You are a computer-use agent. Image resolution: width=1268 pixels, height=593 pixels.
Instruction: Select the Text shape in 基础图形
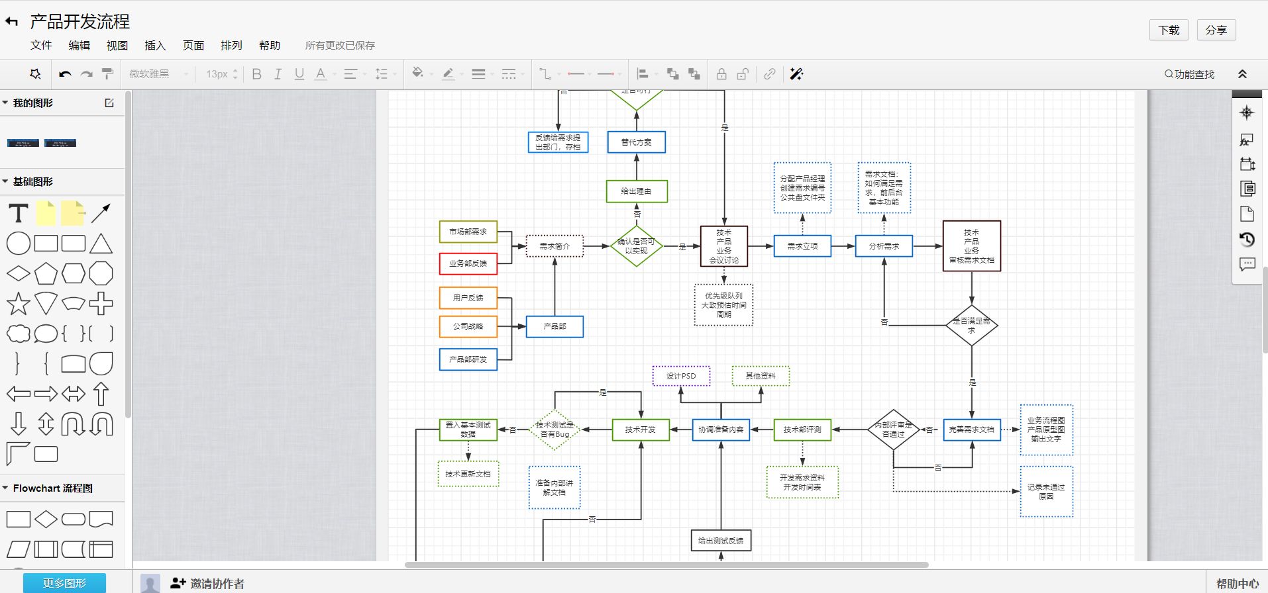pos(19,213)
